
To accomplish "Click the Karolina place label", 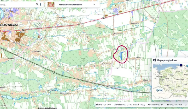I will coord(29,14).
